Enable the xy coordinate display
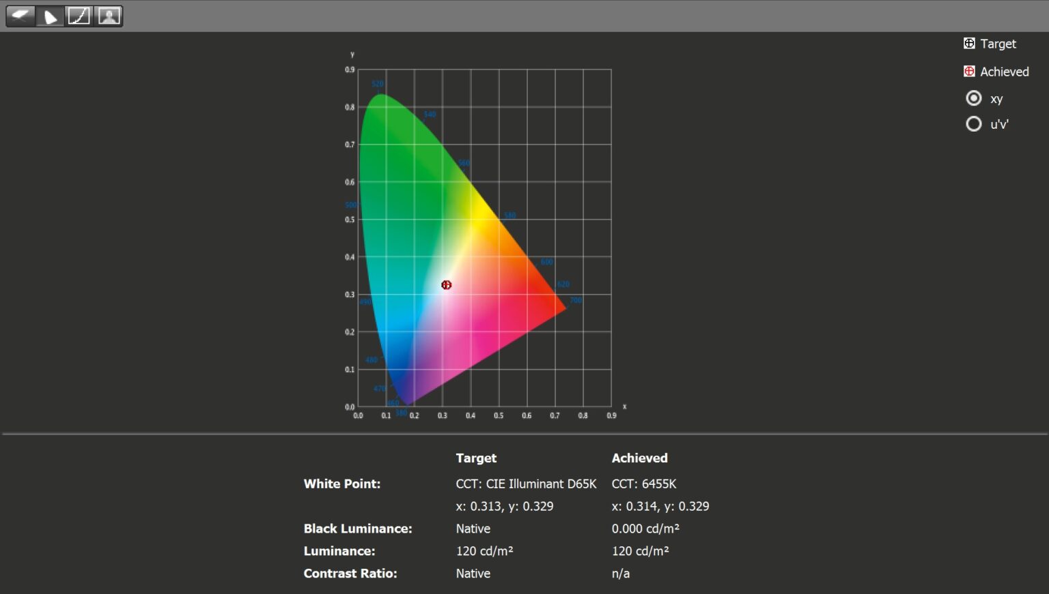Image resolution: width=1049 pixels, height=594 pixels. click(x=974, y=98)
